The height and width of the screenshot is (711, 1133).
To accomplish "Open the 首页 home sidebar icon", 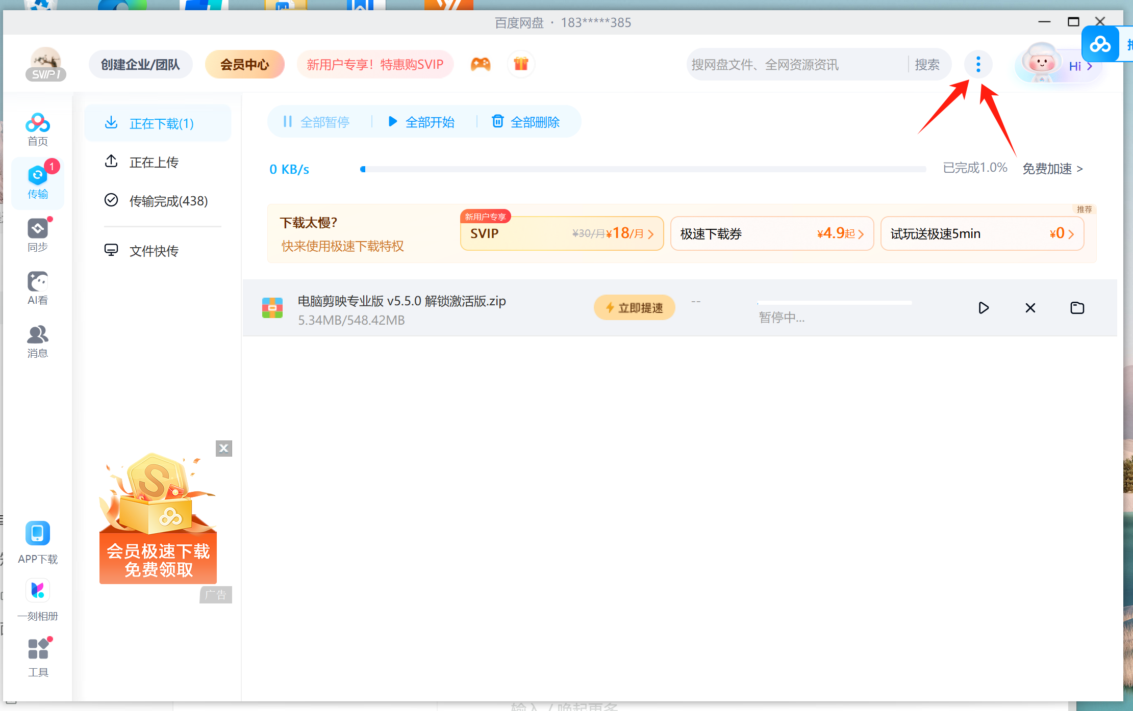I will click(38, 129).
